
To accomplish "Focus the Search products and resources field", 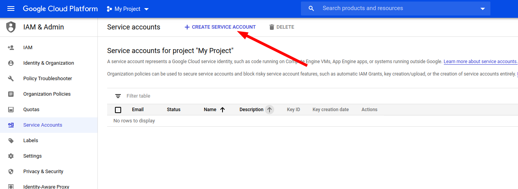I will 396,9.
